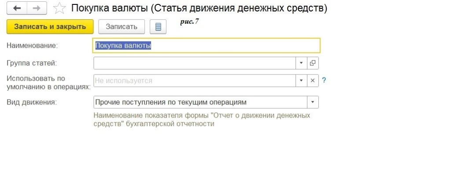
Task: Open the document list icon beside 'Записать'
Action: [x=158, y=26]
